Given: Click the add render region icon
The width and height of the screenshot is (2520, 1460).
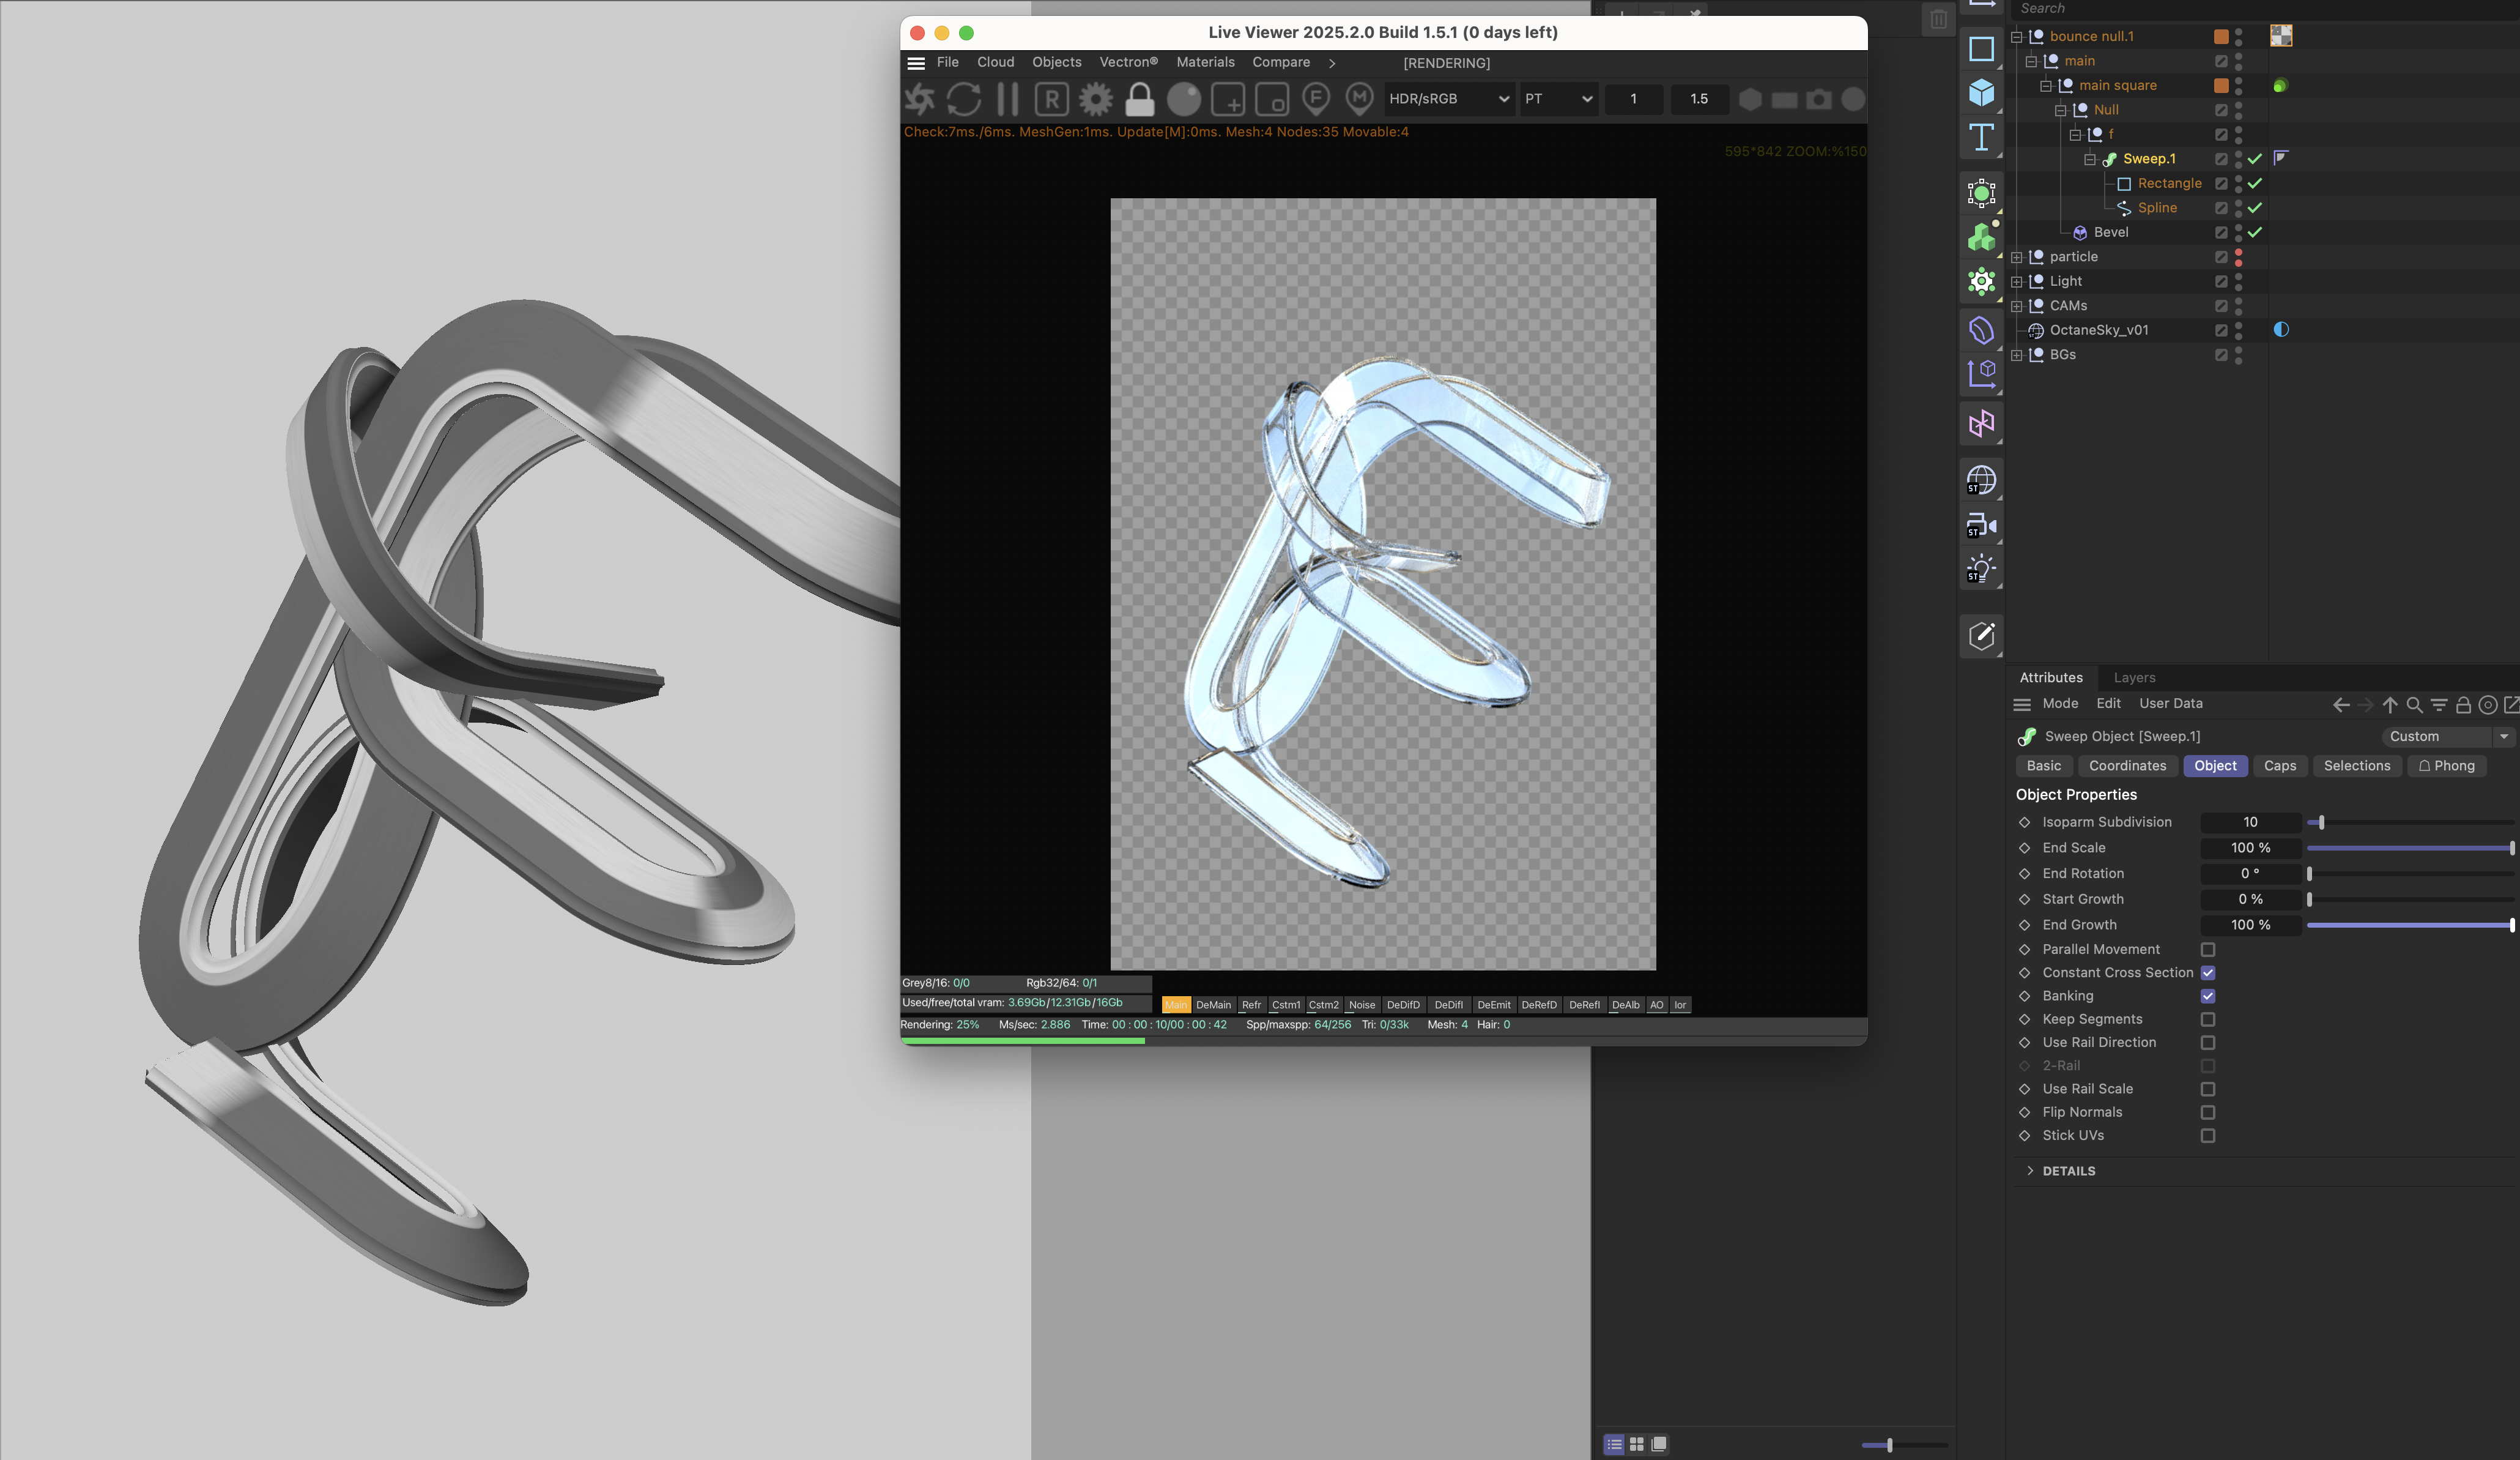Looking at the screenshot, I should pyautogui.click(x=1228, y=99).
